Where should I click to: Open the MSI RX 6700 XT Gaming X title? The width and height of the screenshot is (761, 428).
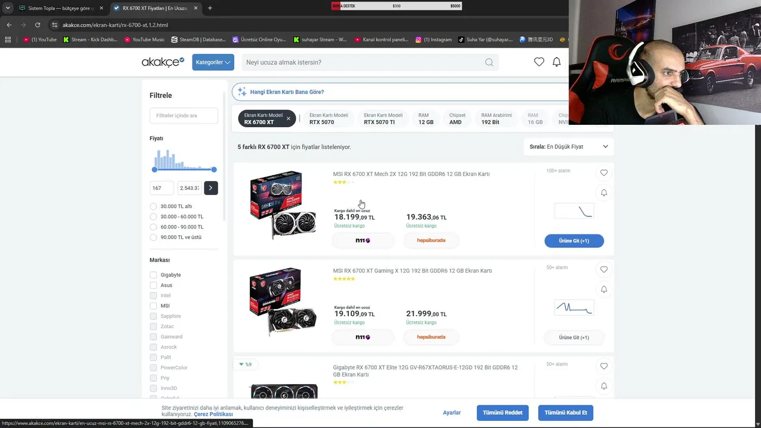pyautogui.click(x=413, y=271)
